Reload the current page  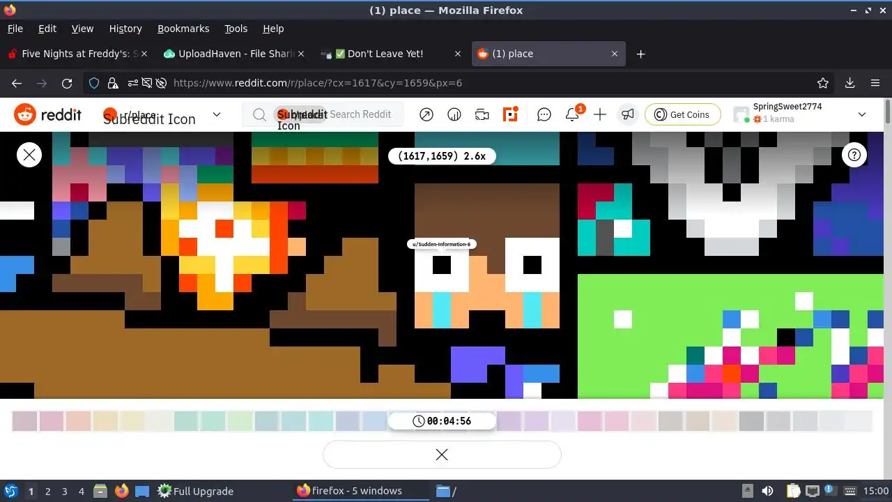[67, 83]
